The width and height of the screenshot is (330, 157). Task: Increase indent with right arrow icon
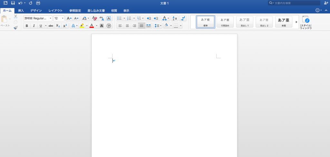coord(156,18)
